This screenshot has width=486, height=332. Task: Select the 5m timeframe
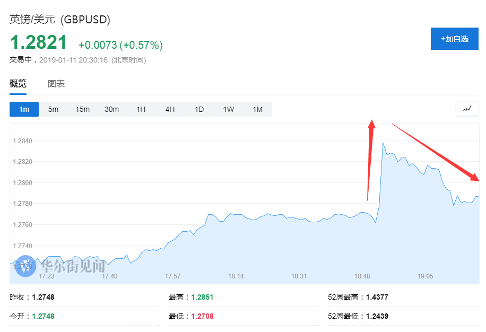pyautogui.click(x=53, y=109)
